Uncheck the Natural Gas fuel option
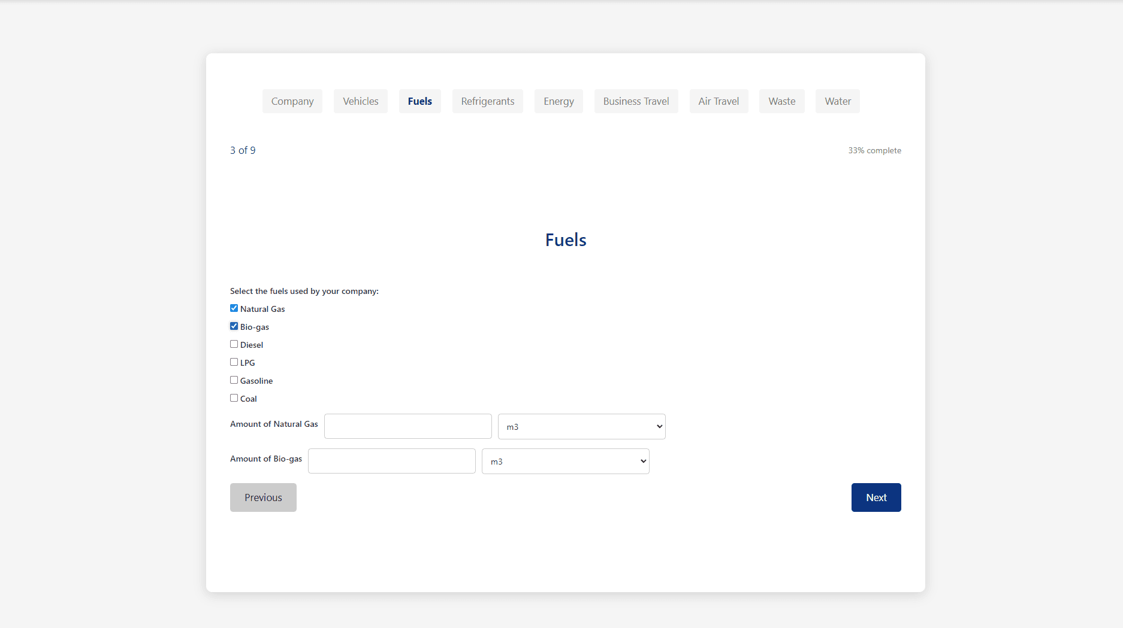This screenshot has width=1123, height=628. [x=234, y=308]
